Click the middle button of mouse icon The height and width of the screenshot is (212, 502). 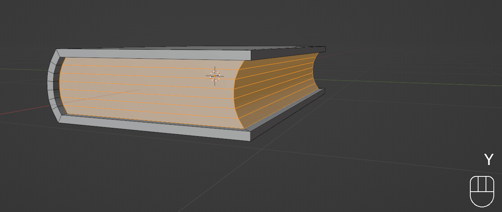click(482, 184)
